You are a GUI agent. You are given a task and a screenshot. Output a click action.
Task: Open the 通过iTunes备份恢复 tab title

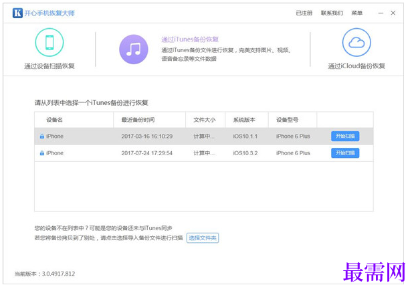190,39
